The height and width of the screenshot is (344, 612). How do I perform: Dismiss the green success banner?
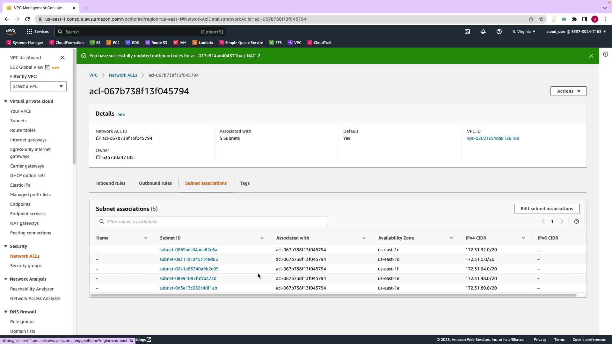591,56
